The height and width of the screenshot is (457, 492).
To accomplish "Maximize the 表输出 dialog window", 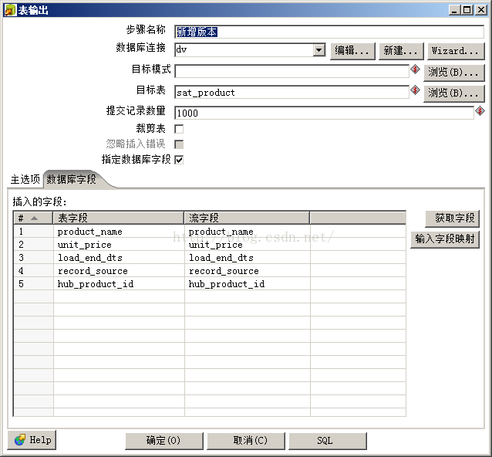I will (x=467, y=10).
